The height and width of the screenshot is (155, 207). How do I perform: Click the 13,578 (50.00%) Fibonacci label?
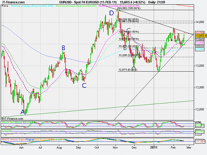[129, 39]
